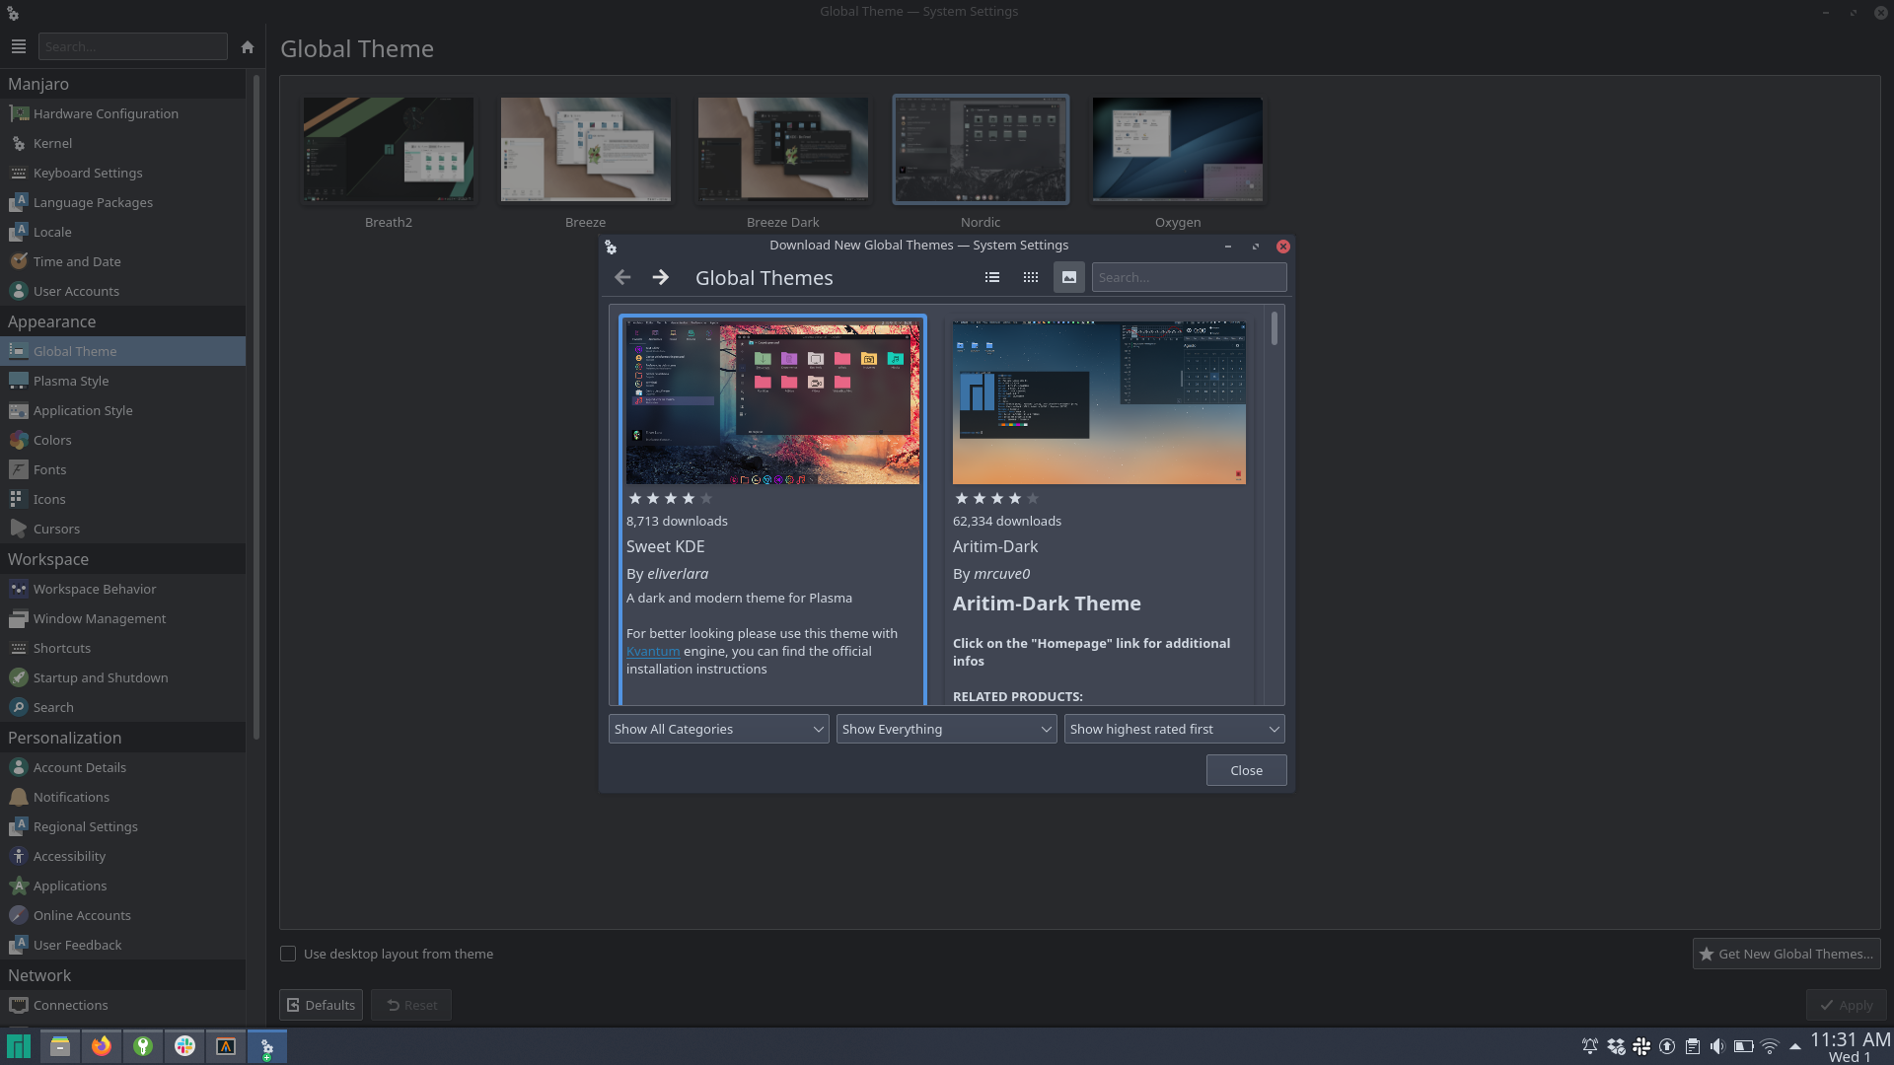
Task: Select the preview image view mode icon
Action: (1069, 278)
